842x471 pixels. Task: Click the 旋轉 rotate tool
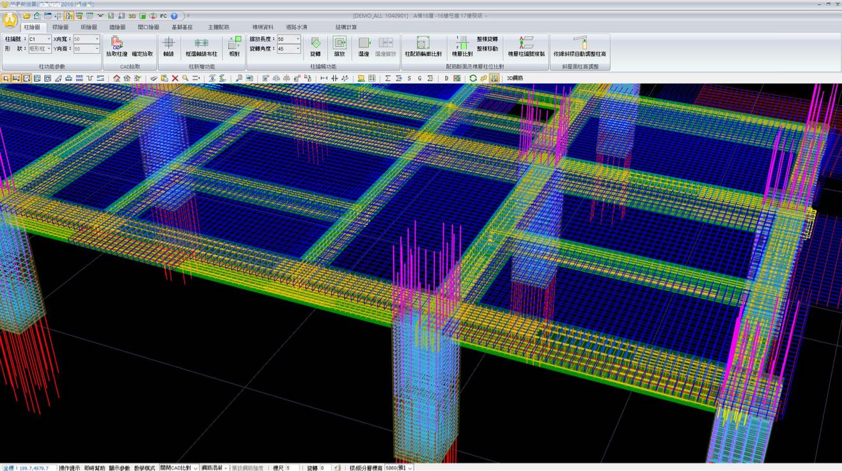pyautogui.click(x=315, y=48)
